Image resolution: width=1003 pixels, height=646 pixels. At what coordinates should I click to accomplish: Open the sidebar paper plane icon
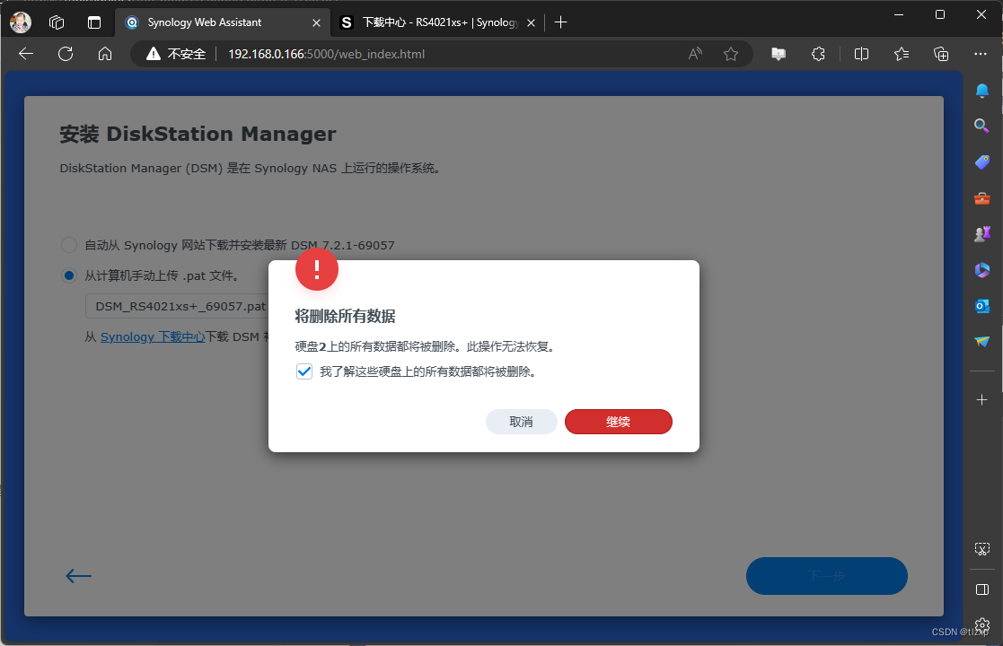[981, 342]
